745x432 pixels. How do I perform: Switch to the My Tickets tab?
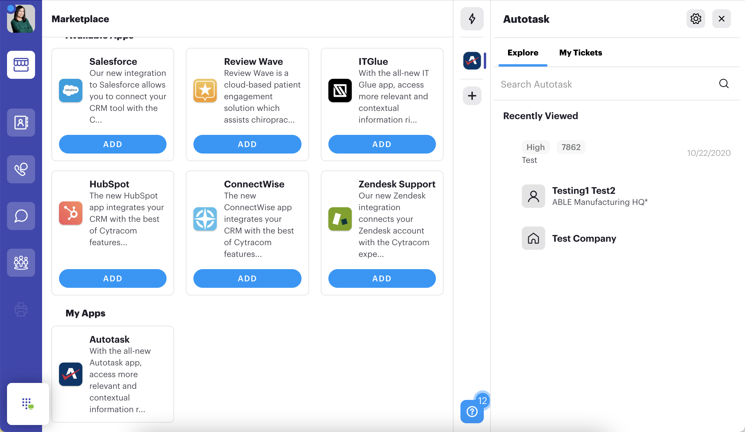point(580,53)
